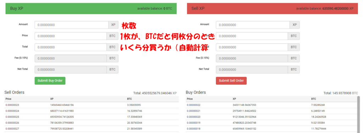Click XP amount 34331148.56067353 in Buy Orders
This screenshot has height=133, width=363.
[x=244, y=105]
